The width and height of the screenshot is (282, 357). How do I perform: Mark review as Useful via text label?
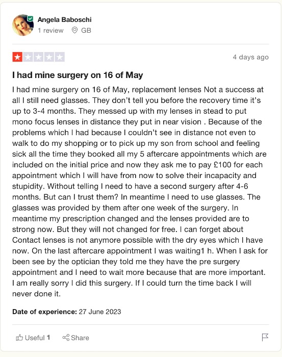[35, 338]
